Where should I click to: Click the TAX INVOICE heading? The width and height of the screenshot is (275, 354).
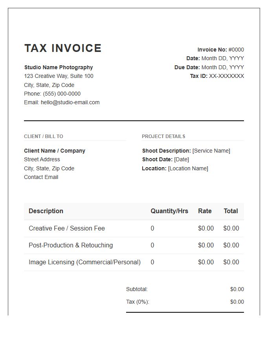pyautogui.click(x=63, y=48)
